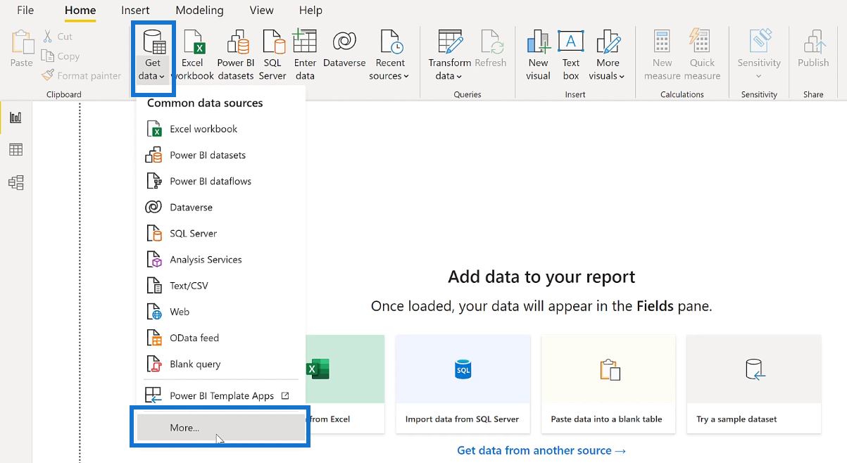Click the Quick measure icon
The image size is (847, 463).
pyautogui.click(x=702, y=56)
